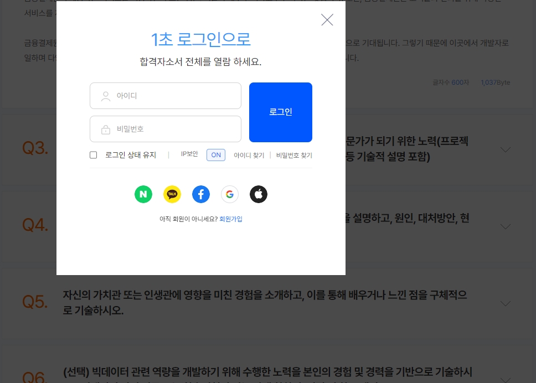
Task: Click the 아이디 찾기 link
Action: (x=249, y=155)
